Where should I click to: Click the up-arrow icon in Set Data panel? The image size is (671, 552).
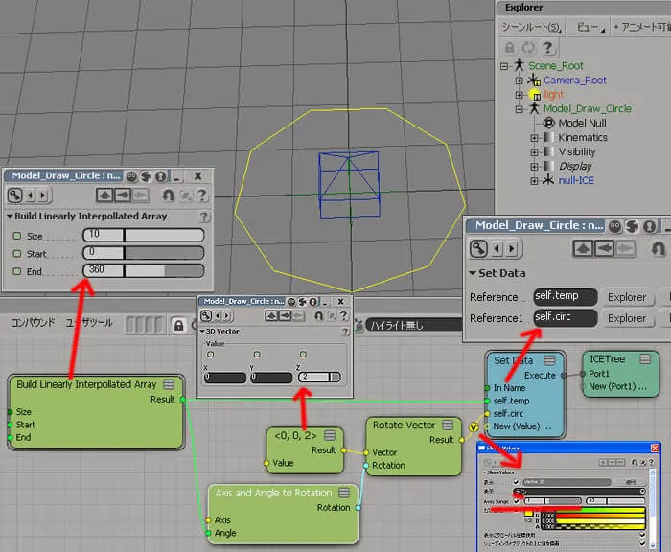pos(583,248)
